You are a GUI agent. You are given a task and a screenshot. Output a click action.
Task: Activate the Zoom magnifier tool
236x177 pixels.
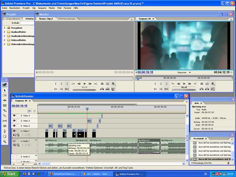coord(5,141)
